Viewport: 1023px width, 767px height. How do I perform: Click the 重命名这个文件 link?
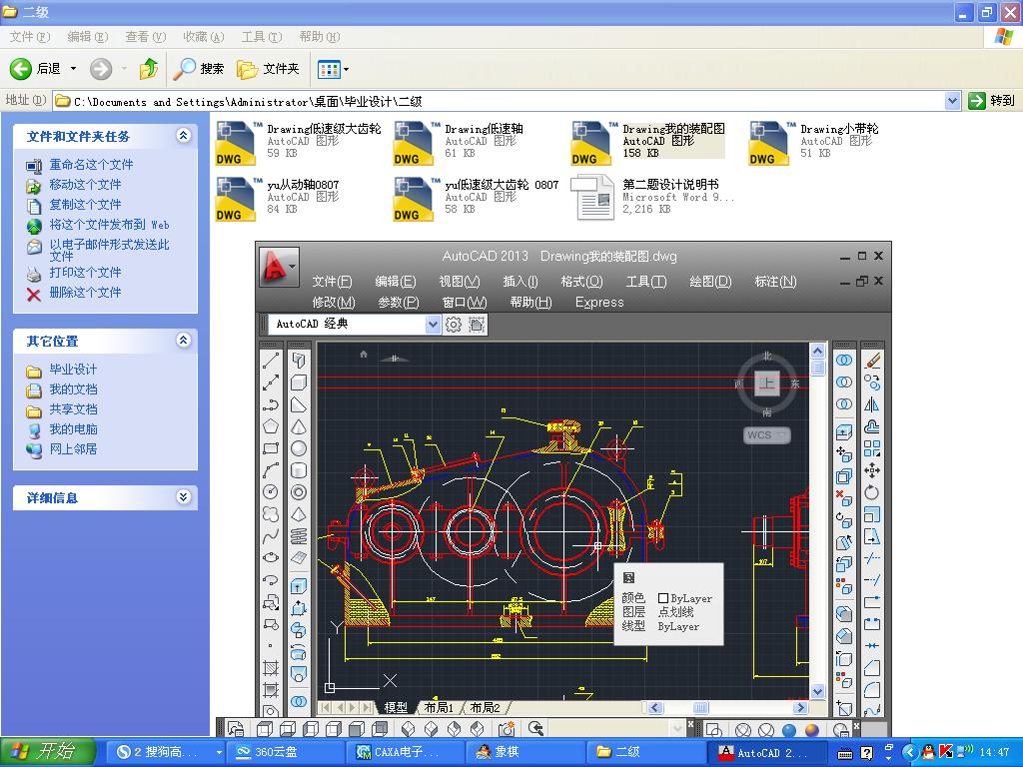coord(91,165)
